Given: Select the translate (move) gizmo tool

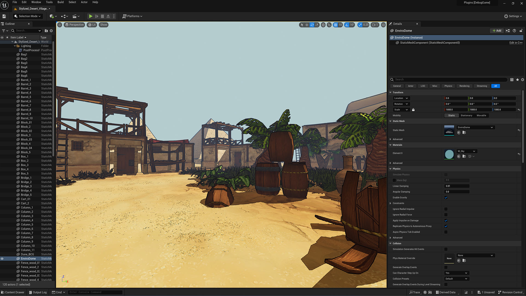Looking at the screenshot, I should [307, 25].
